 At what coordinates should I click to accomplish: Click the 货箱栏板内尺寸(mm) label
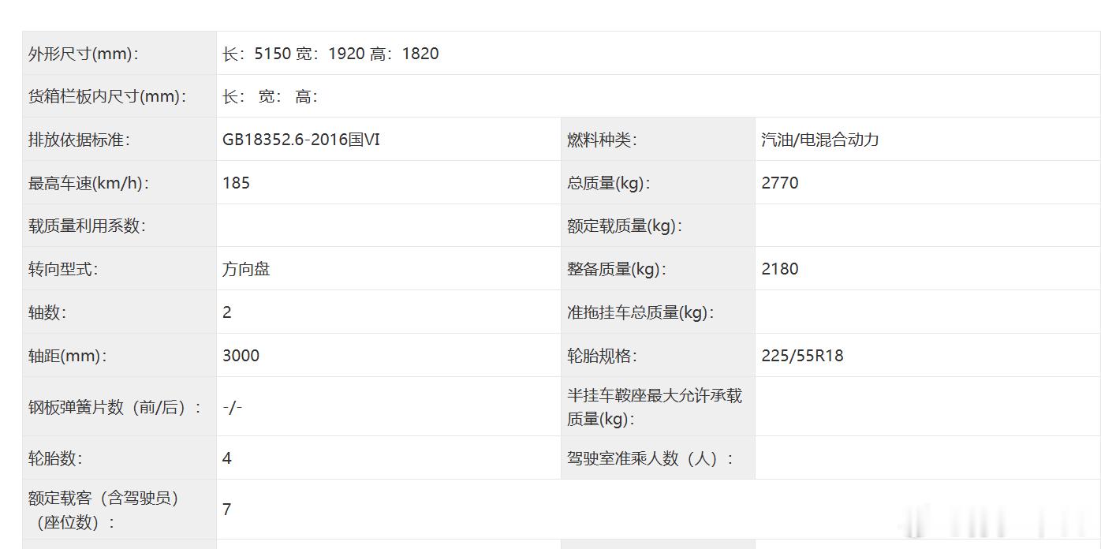coord(108,97)
